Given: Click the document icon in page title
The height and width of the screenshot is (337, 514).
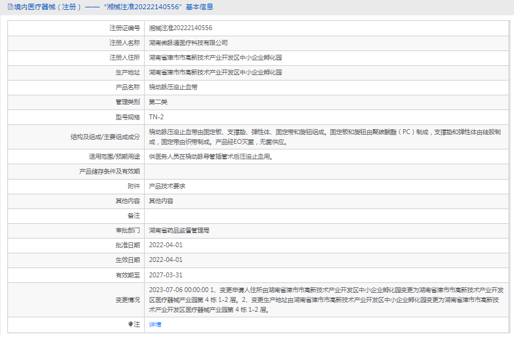Looking at the screenshot, I should click(10, 7).
